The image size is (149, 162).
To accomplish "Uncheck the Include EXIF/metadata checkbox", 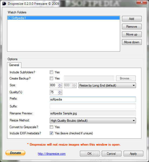I will point(51,133).
